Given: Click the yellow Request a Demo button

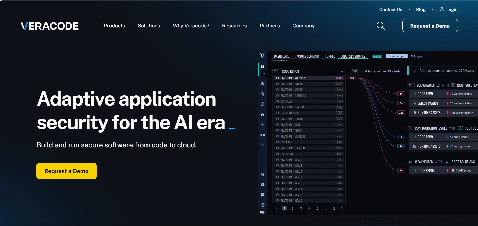Looking at the screenshot, I should [x=66, y=171].
